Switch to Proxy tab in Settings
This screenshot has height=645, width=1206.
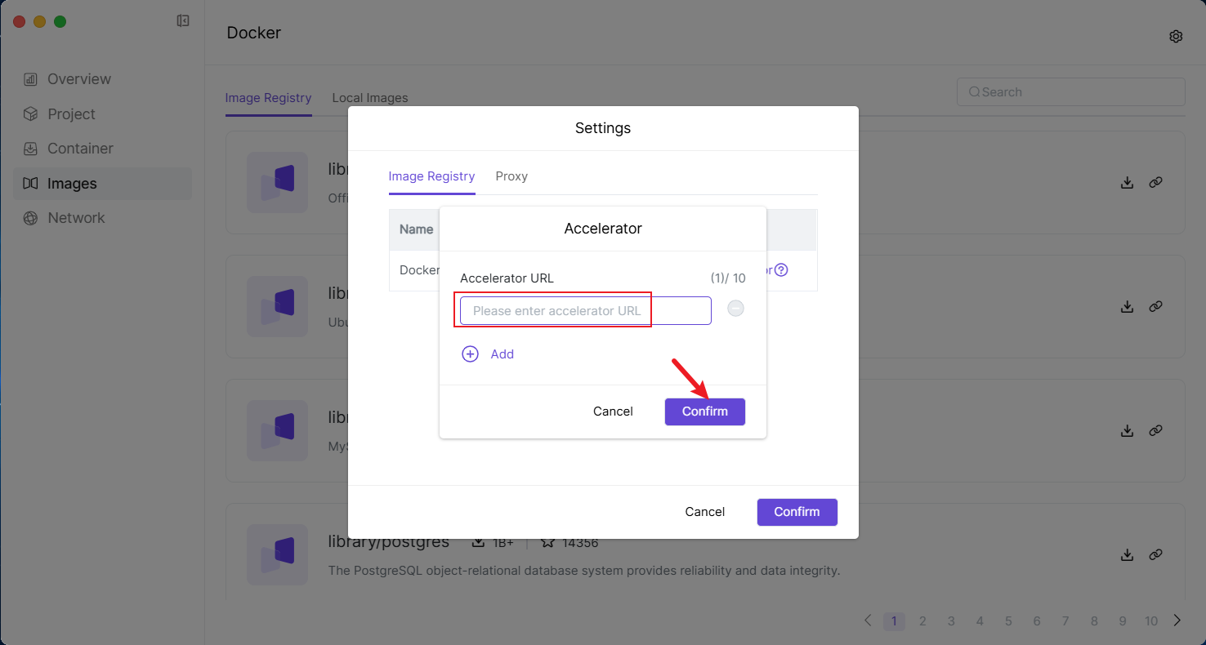[x=511, y=176]
